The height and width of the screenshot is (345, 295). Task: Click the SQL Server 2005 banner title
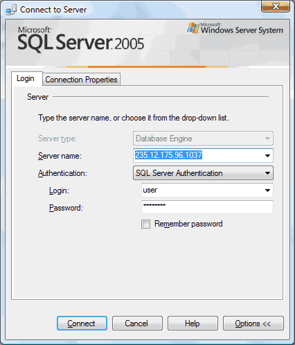pos(81,39)
